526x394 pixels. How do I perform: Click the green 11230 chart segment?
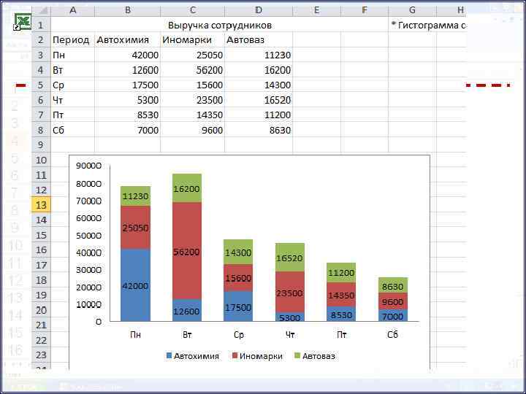136,196
